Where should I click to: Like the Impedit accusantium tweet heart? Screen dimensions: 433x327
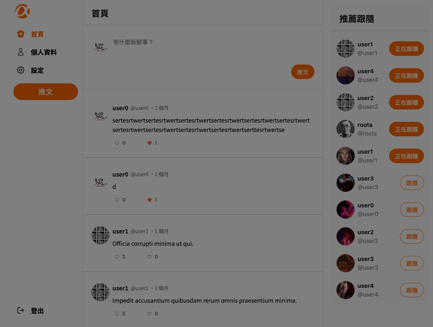(x=149, y=314)
